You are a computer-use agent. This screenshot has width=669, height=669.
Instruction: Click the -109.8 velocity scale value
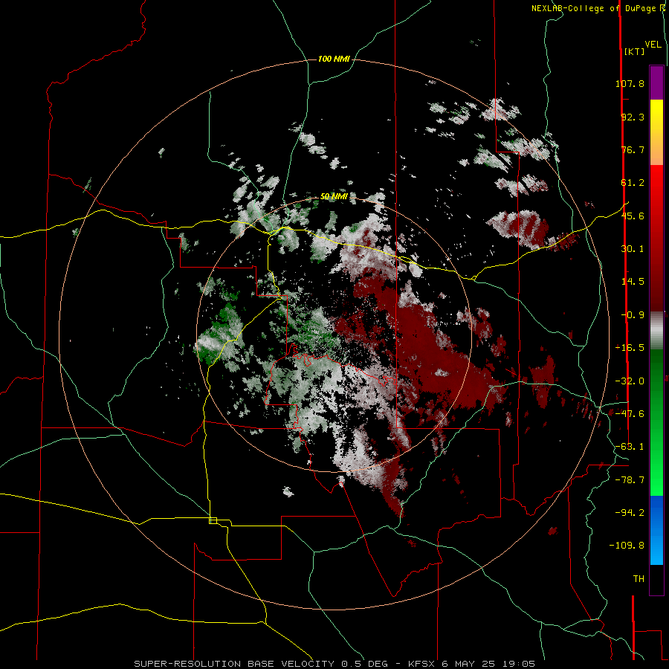tap(627, 546)
